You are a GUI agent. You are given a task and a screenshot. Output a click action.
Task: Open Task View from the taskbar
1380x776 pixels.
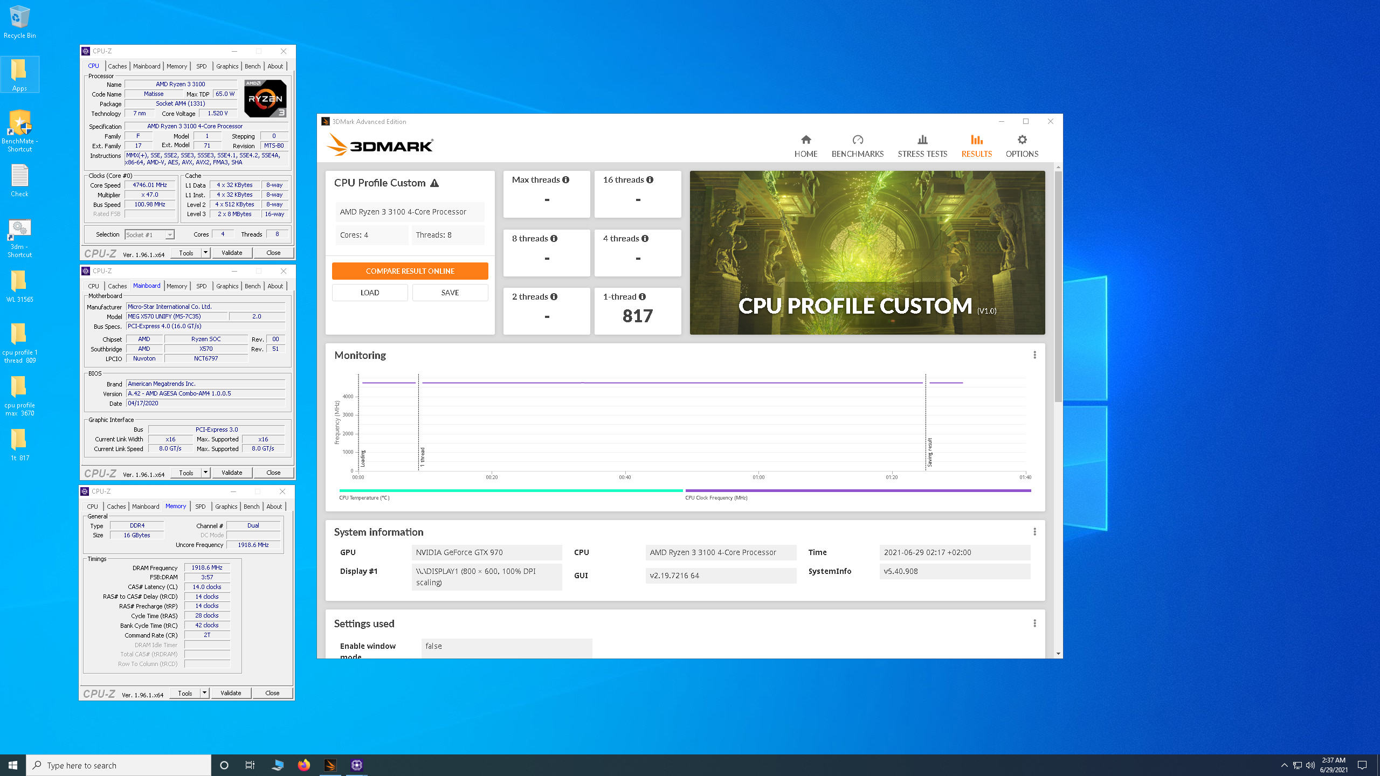250,765
